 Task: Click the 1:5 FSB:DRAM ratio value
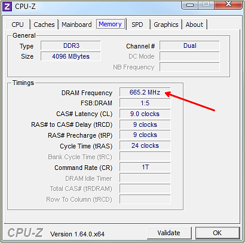point(145,103)
